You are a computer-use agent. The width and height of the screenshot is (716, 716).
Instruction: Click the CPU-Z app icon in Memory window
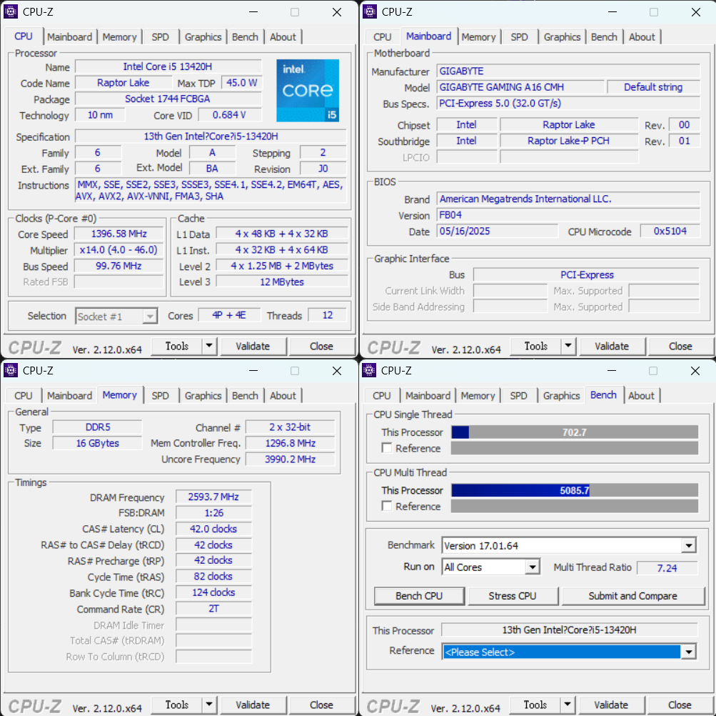[x=11, y=370]
